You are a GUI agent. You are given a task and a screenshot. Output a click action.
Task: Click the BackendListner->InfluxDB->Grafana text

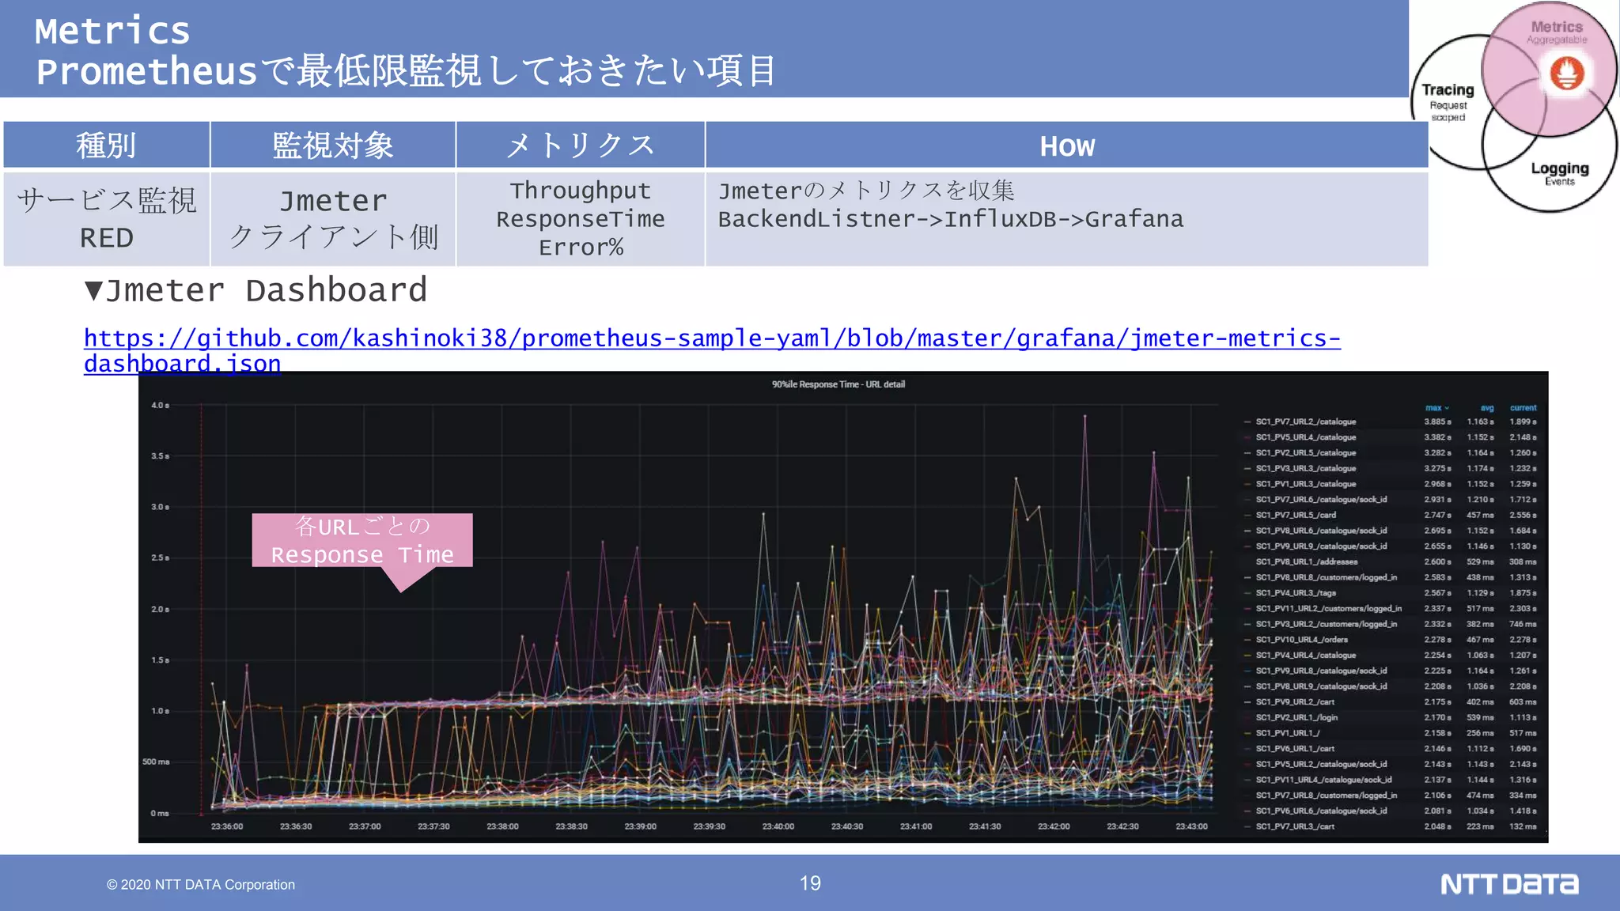(951, 219)
